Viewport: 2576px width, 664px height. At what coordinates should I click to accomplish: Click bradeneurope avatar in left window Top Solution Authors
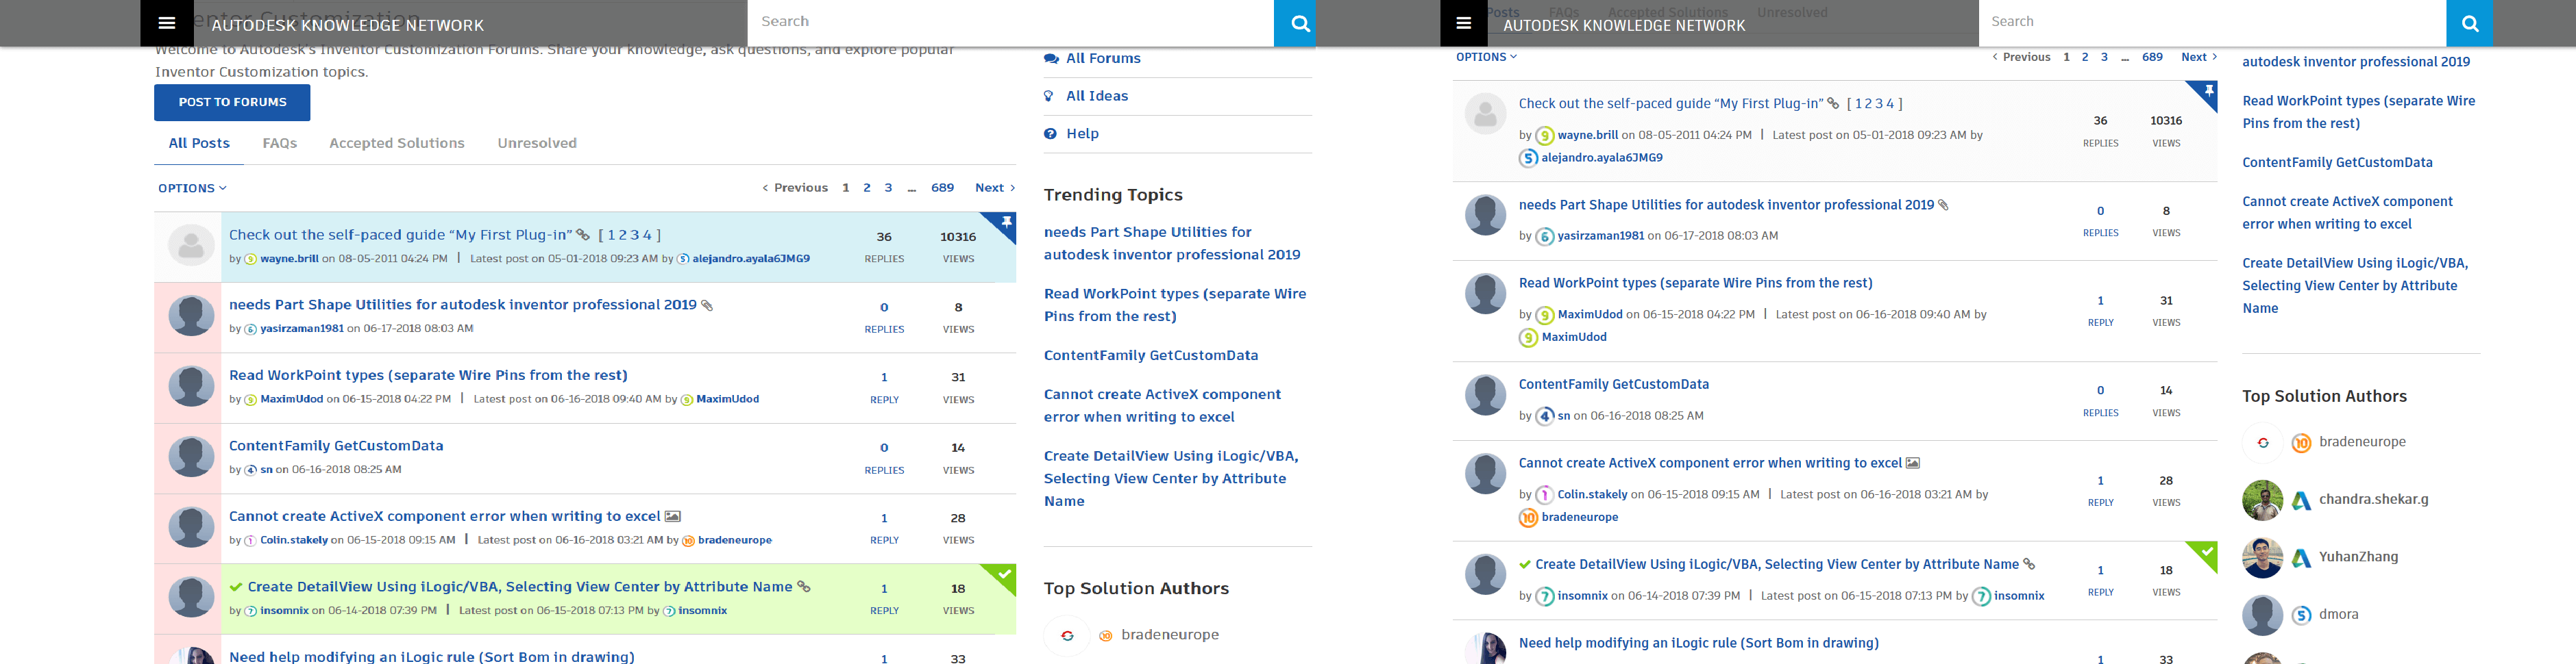[1066, 635]
